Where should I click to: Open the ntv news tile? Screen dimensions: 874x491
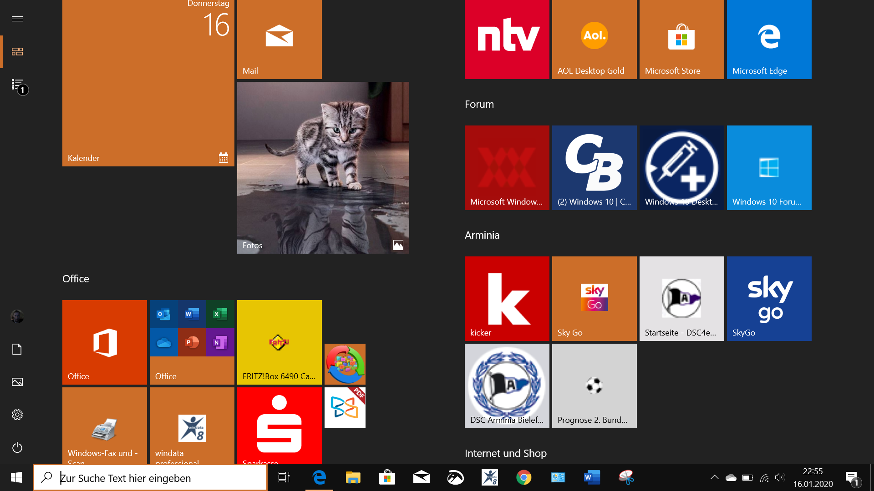(x=507, y=39)
